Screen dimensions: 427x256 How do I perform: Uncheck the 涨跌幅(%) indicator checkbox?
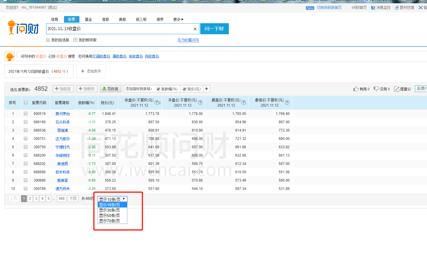158,89
